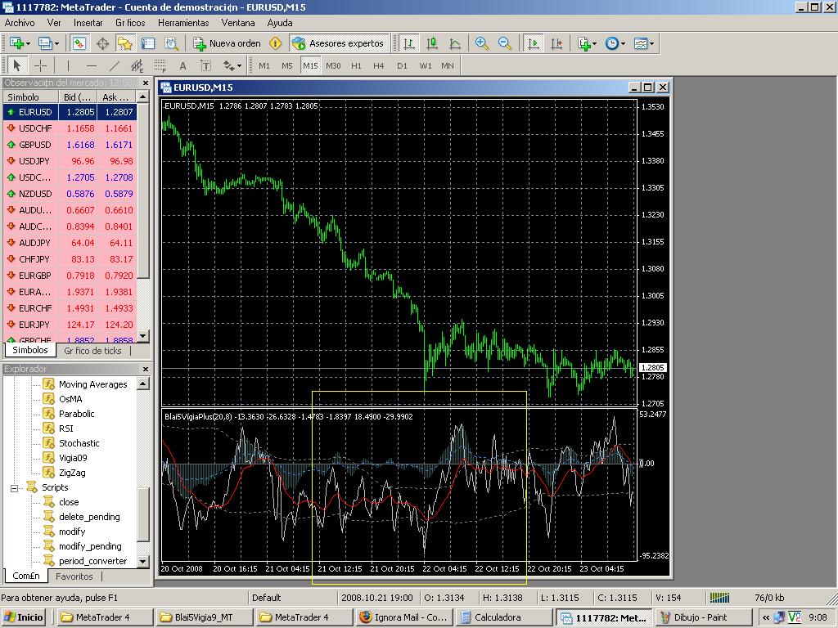838x628 pixels.
Task: Click the zoom in magnifier icon
Action: (x=482, y=43)
